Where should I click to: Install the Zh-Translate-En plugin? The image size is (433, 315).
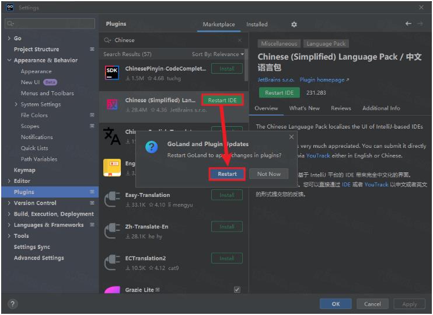pos(227,227)
